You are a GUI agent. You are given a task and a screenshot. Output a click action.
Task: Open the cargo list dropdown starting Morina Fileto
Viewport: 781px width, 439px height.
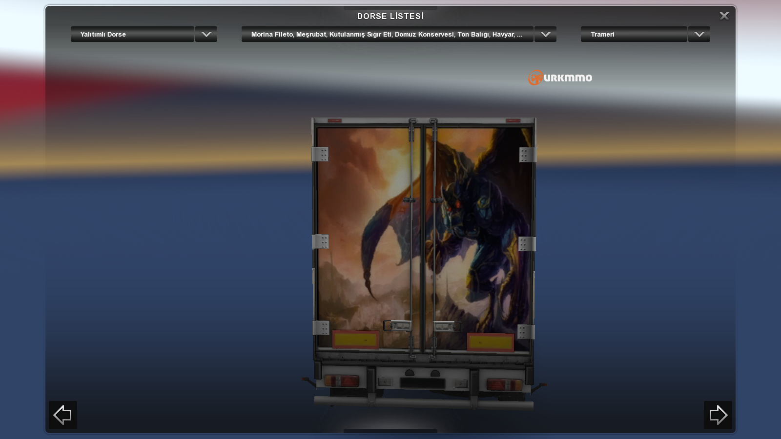point(387,34)
